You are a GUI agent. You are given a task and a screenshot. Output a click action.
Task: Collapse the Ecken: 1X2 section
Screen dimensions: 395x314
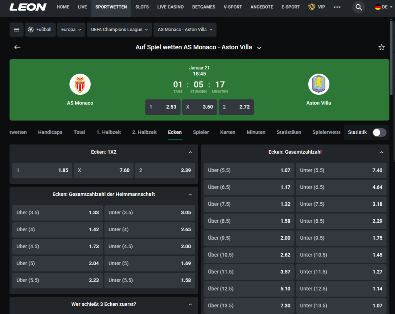(x=191, y=152)
